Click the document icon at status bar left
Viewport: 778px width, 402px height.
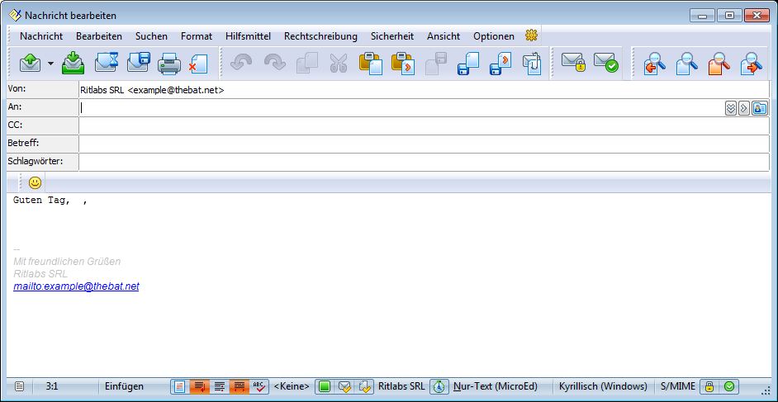point(19,386)
